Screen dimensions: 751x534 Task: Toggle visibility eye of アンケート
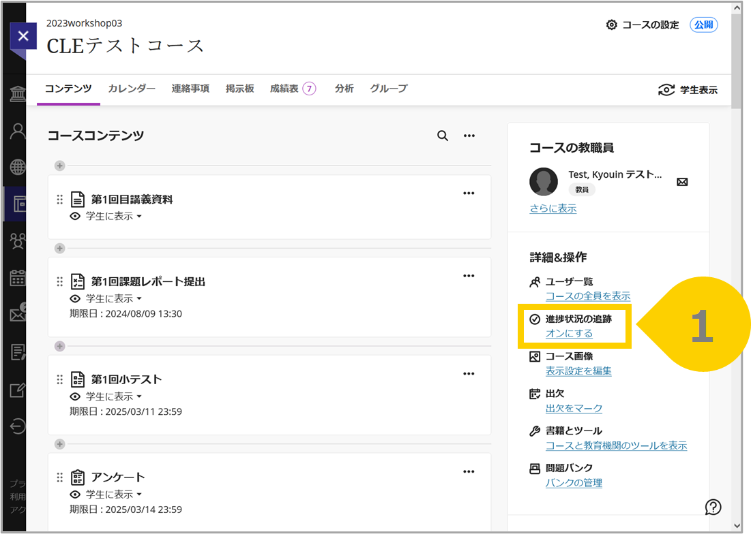click(x=75, y=494)
